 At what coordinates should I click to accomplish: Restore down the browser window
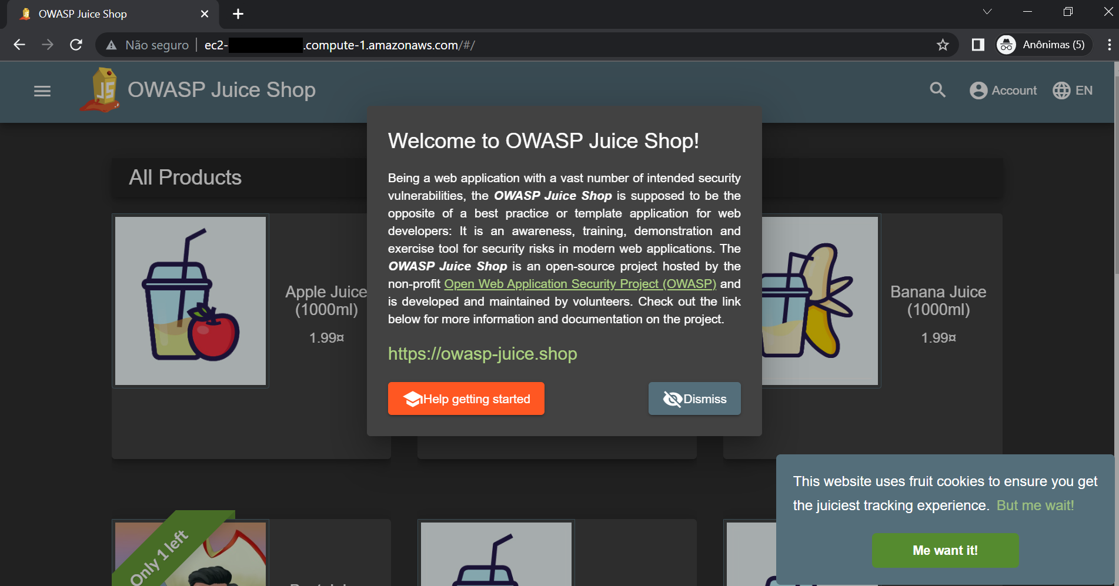click(1068, 12)
